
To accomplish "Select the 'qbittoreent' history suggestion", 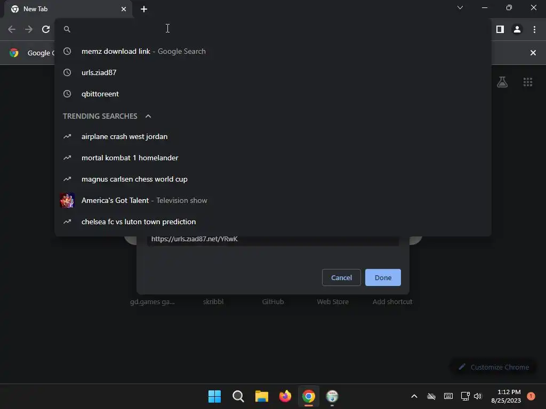I will [x=273, y=94].
